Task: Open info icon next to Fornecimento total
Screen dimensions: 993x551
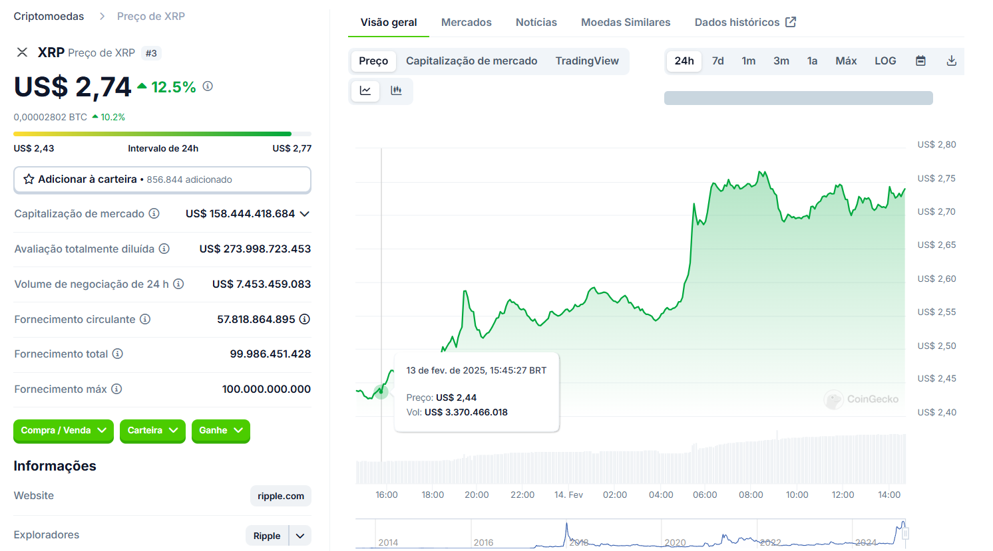Action: tap(117, 354)
